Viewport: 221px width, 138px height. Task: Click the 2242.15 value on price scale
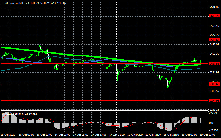click(214, 109)
